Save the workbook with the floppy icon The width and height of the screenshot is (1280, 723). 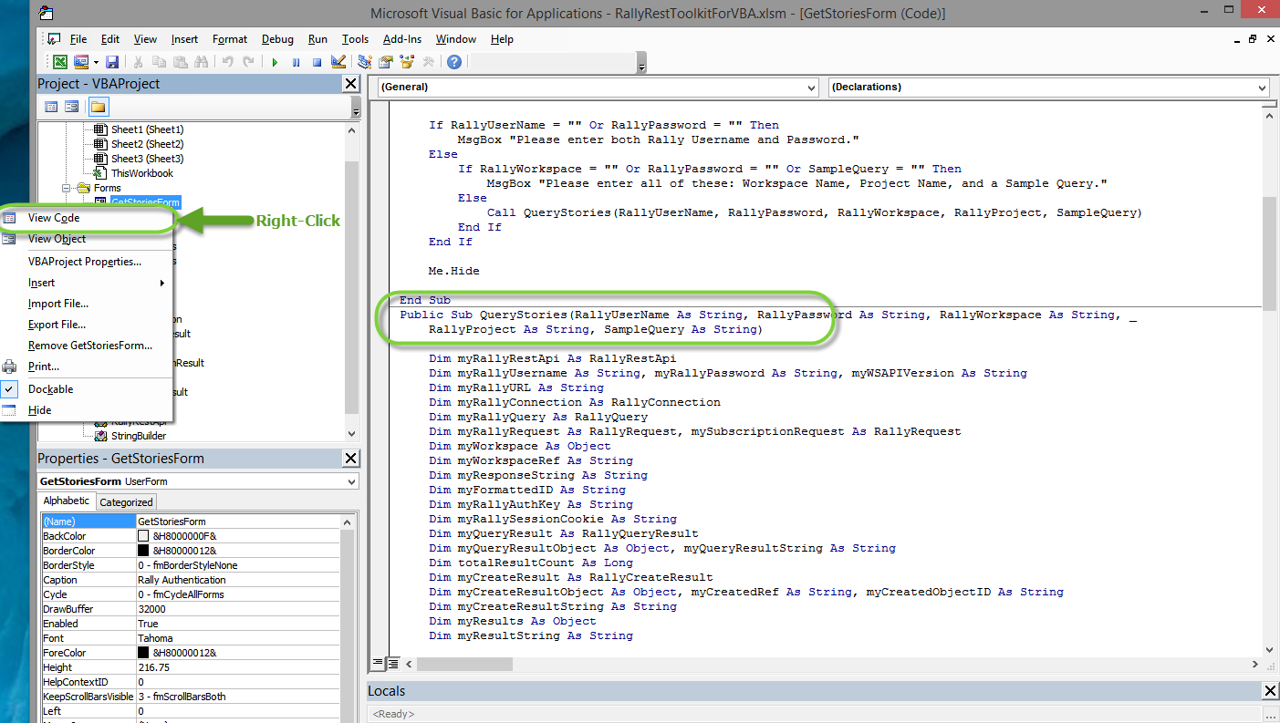coord(112,62)
